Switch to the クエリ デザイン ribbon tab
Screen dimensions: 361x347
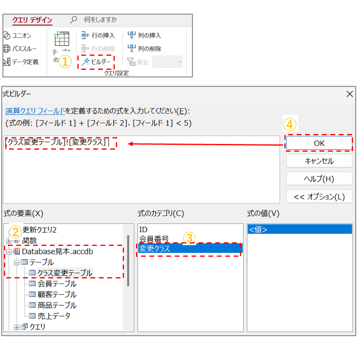(x=32, y=20)
